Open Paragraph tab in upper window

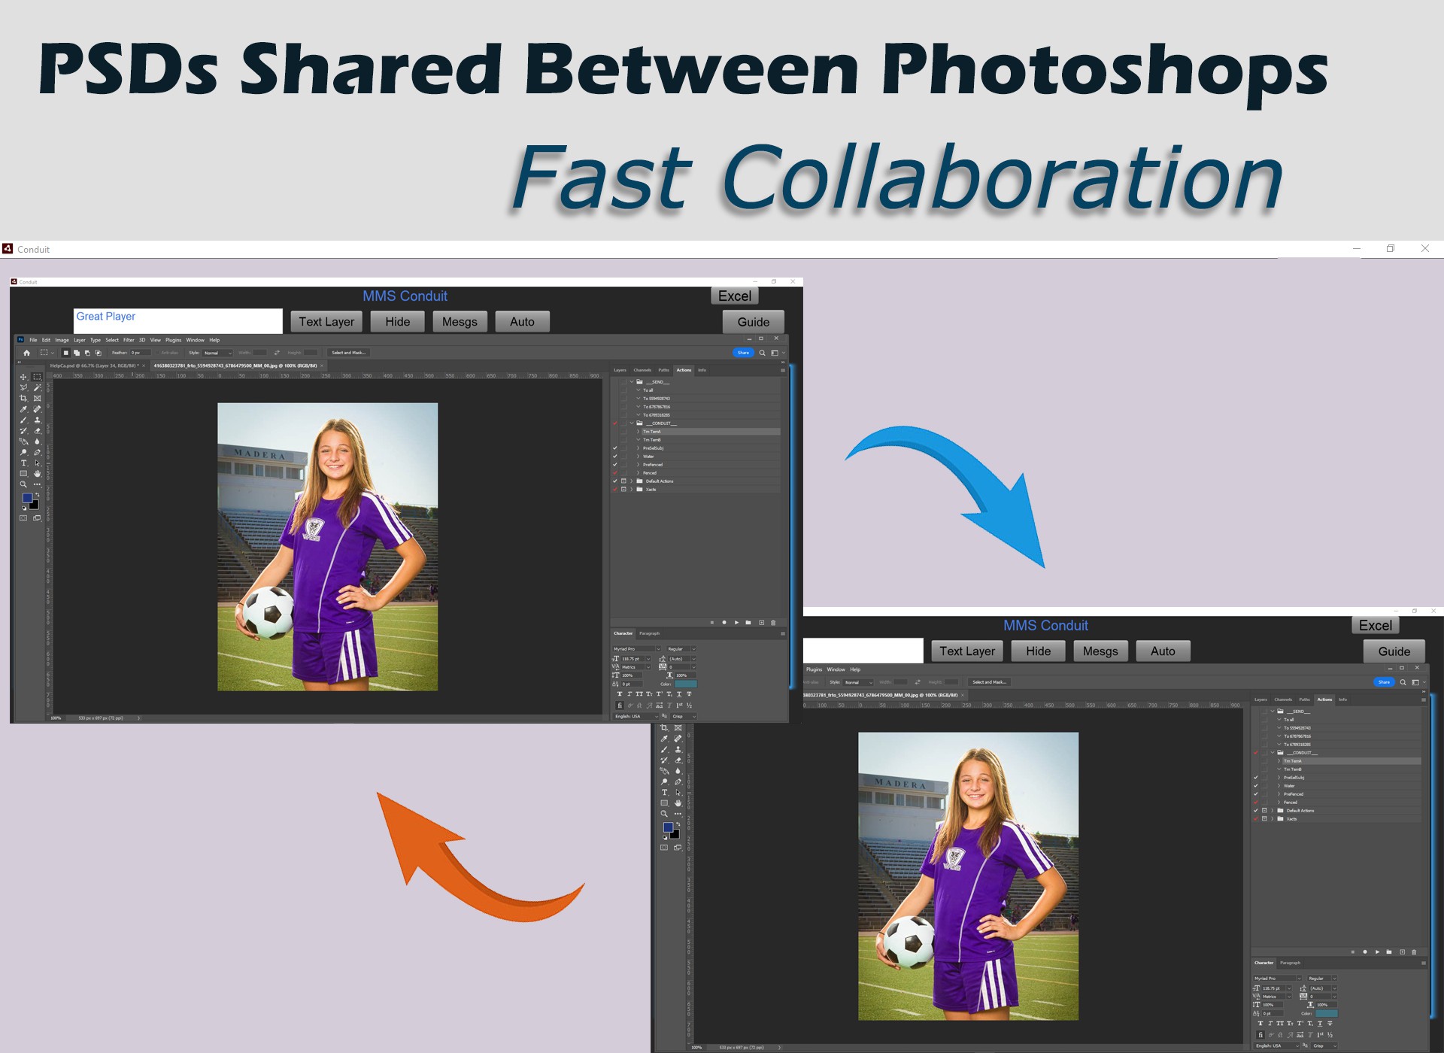[x=649, y=633]
